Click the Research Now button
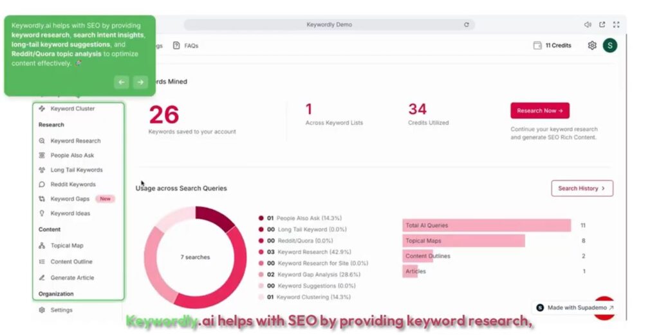This screenshot has height=335, width=659. click(540, 110)
